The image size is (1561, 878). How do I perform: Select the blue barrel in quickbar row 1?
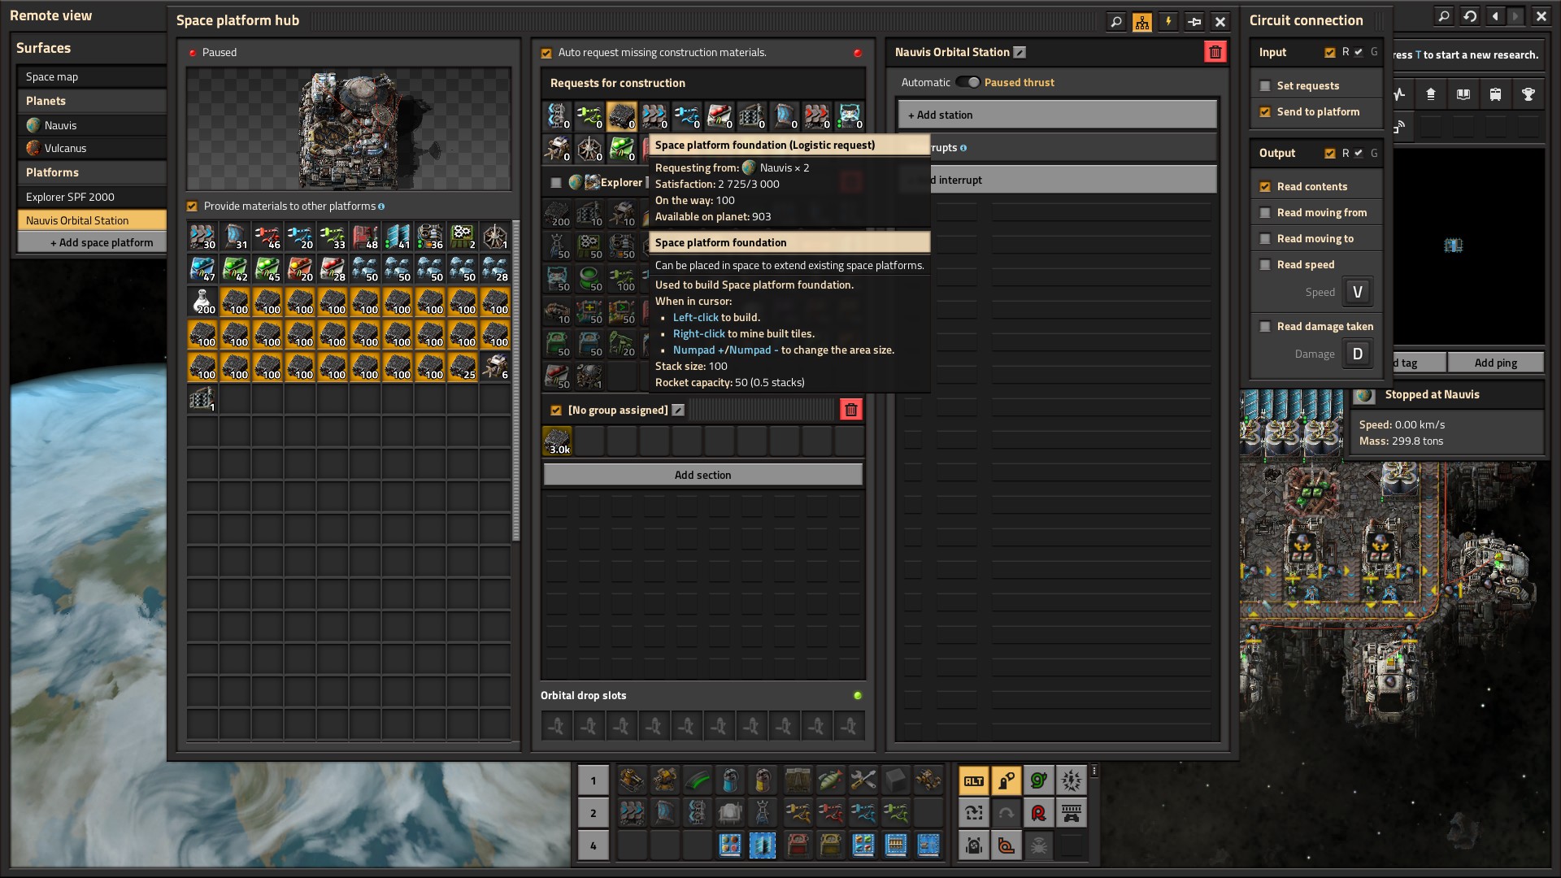[730, 780]
